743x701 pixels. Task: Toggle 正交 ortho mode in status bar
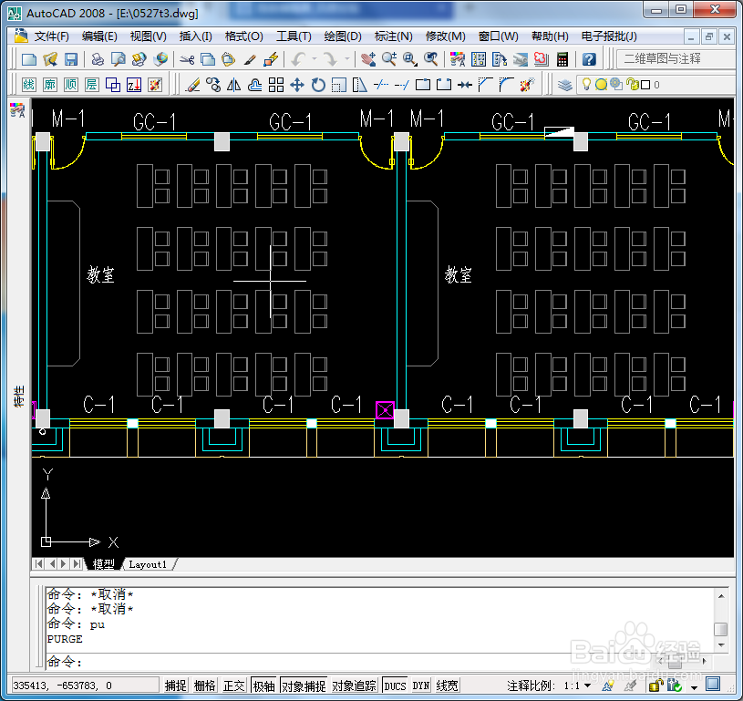tap(234, 686)
